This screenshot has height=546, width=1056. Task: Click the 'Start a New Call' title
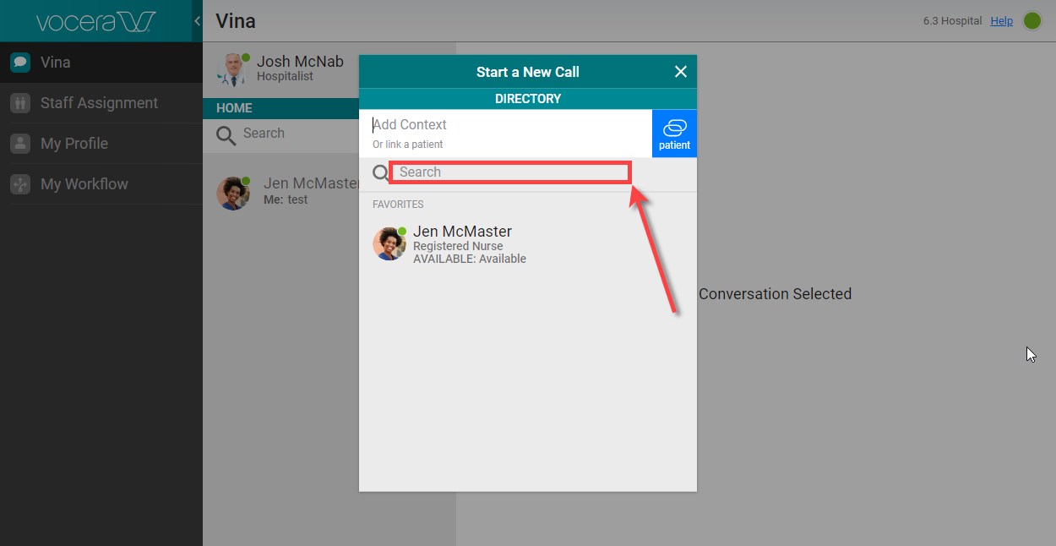(528, 72)
